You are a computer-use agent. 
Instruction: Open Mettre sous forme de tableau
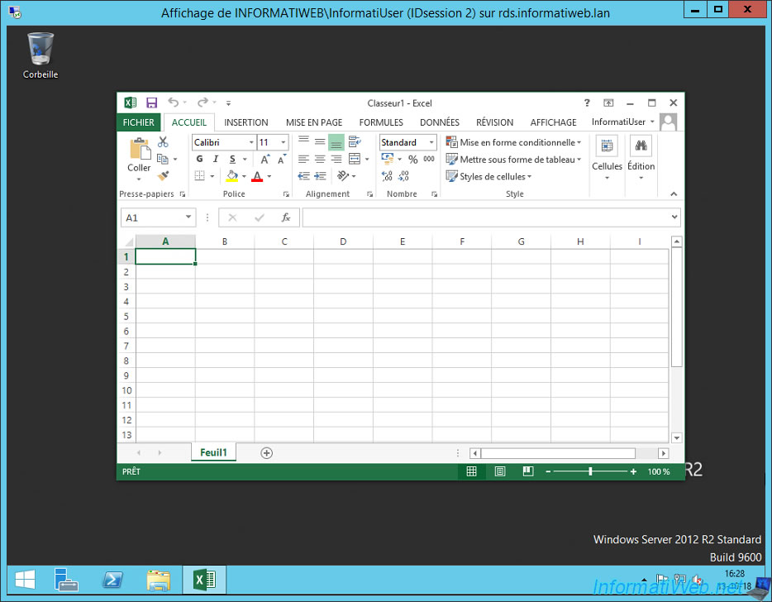(x=513, y=159)
